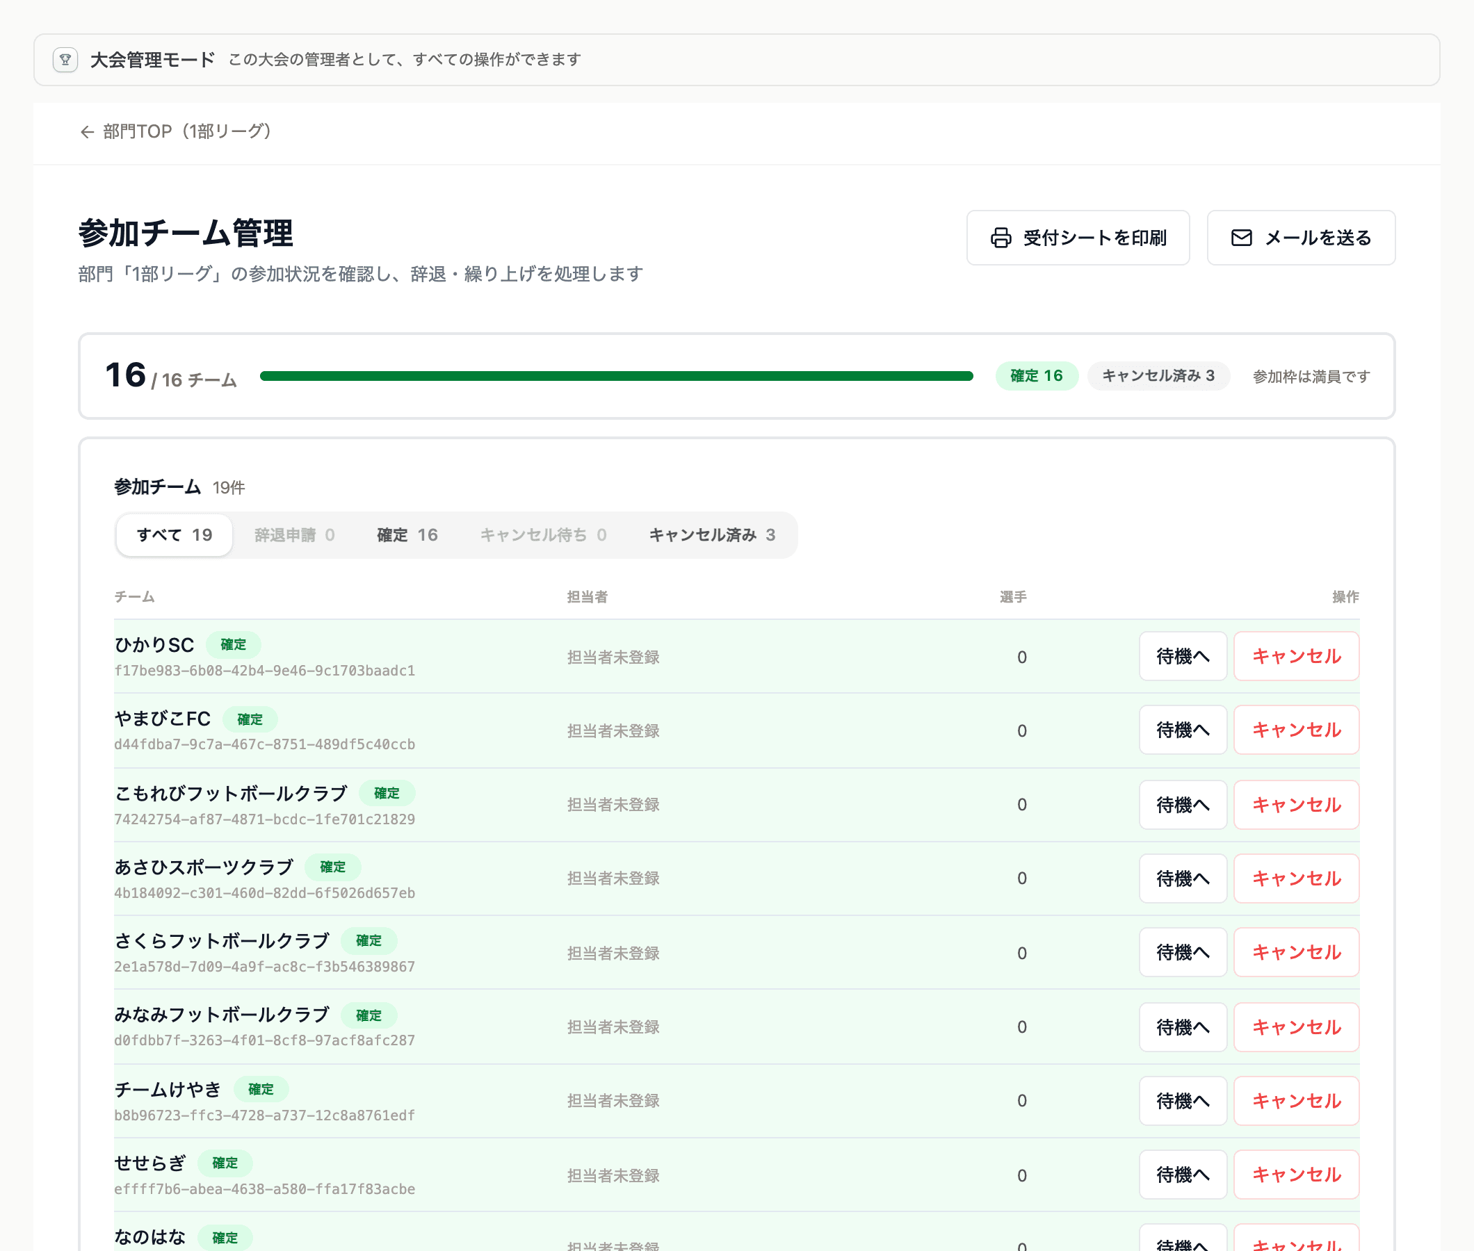The image size is (1474, 1251).
Task: Cancel あさひスポーツクラブ entry
Action: (x=1296, y=878)
